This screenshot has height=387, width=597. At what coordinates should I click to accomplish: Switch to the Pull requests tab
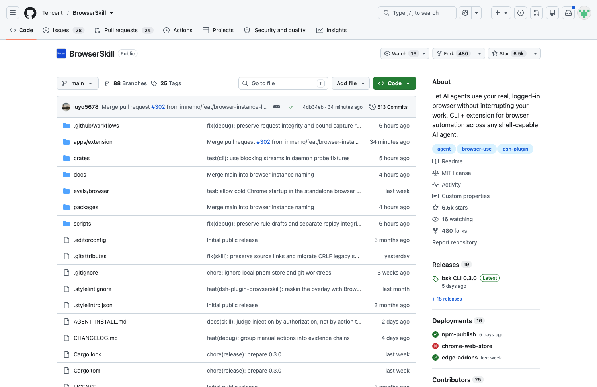click(x=124, y=30)
